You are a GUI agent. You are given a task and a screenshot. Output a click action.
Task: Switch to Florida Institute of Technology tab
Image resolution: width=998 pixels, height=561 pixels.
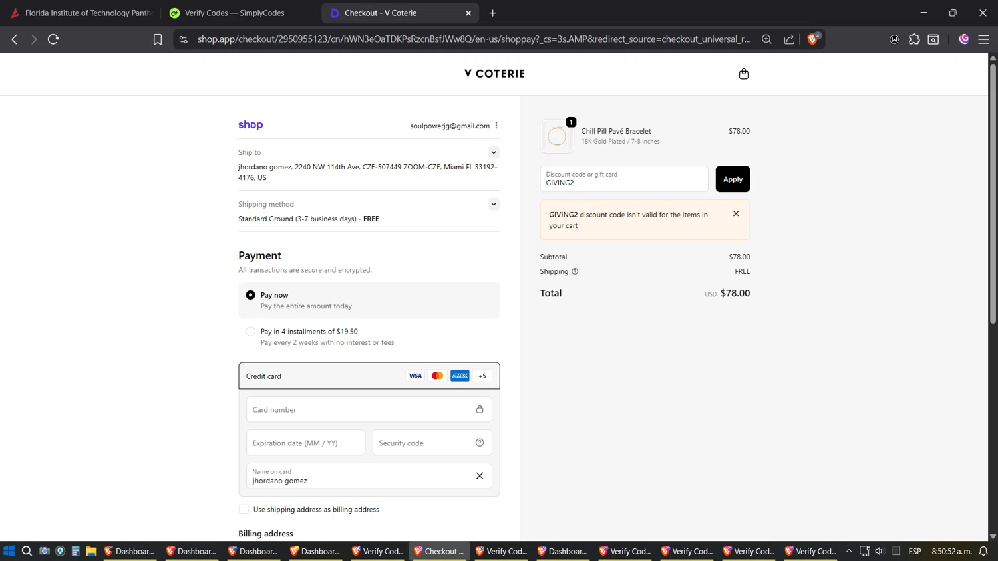(x=81, y=13)
